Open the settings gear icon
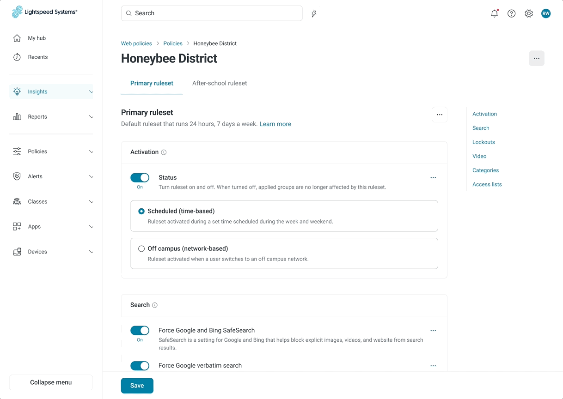This screenshot has height=399, width=563. [529, 13]
